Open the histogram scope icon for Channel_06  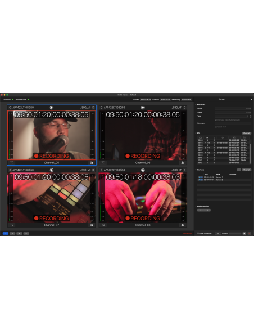point(183,163)
